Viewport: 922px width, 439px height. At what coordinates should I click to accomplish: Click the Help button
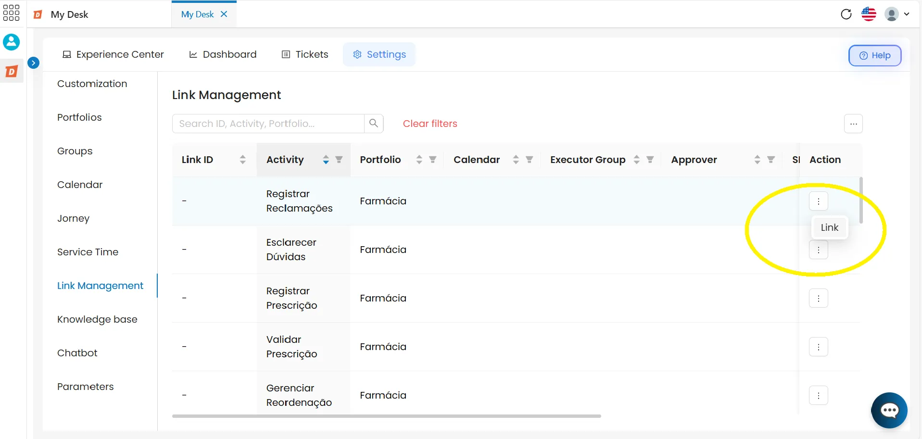coord(875,55)
